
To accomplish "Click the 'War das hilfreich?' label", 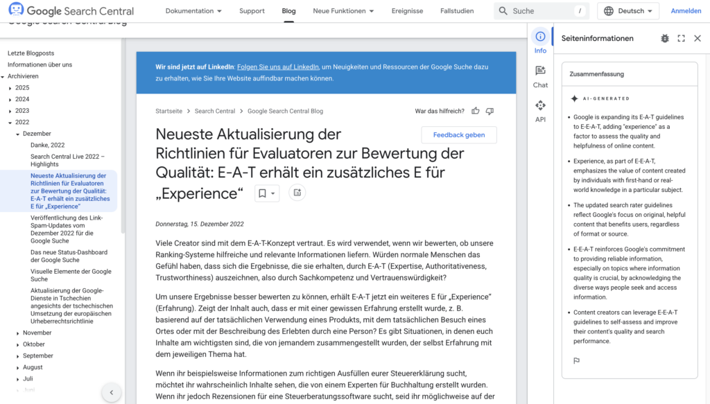I will tap(440, 111).
